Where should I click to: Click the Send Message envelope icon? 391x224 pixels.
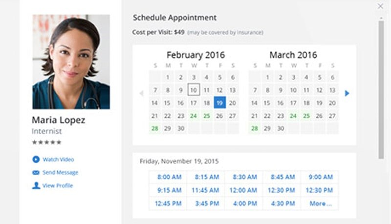point(36,173)
